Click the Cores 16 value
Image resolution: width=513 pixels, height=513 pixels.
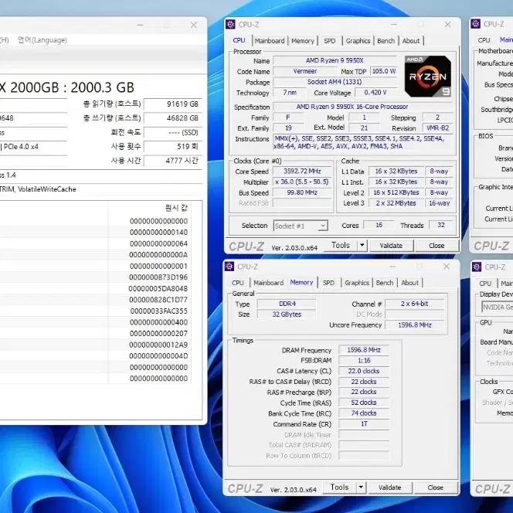pyautogui.click(x=379, y=225)
